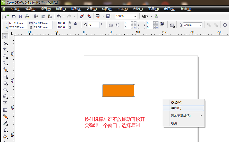Open the 贴齐 snap dropdown
229x142 pixels.
pyautogui.click(x=151, y=16)
